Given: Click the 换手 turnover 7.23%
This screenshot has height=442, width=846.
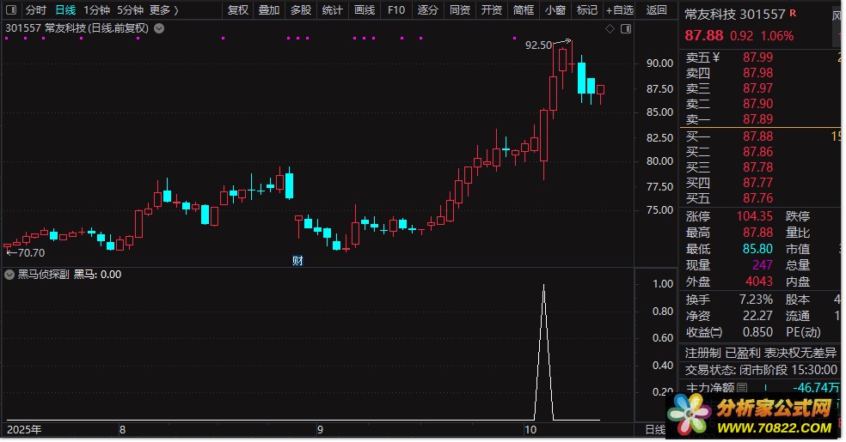Looking at the screenshot, I should click(756, 300).
